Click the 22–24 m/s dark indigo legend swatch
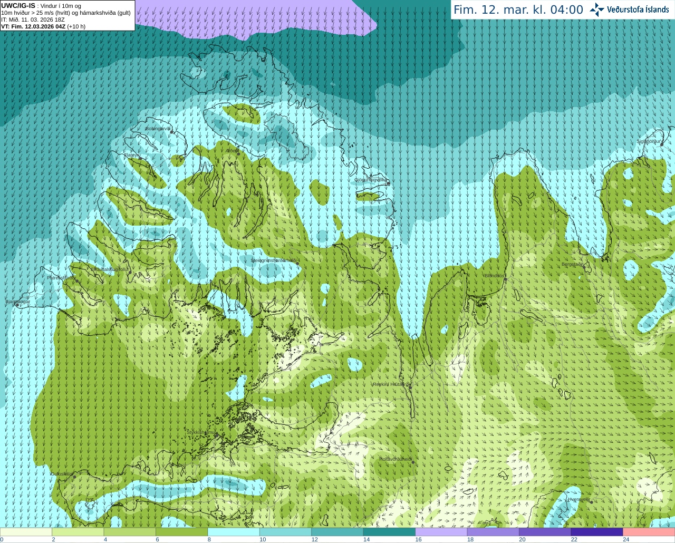This screenshot has width=675, height=543. pyautogui.click(x=597, y=532)
